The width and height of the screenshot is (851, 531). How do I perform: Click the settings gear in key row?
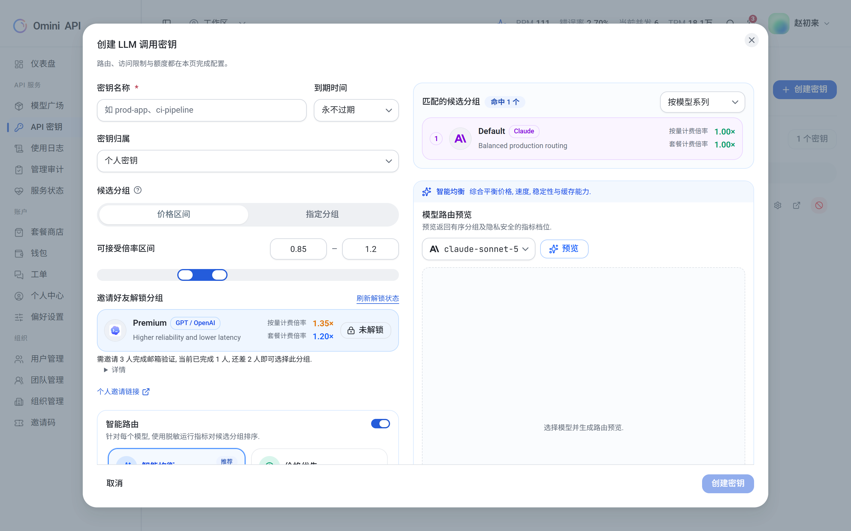click(x=777, y=205)
